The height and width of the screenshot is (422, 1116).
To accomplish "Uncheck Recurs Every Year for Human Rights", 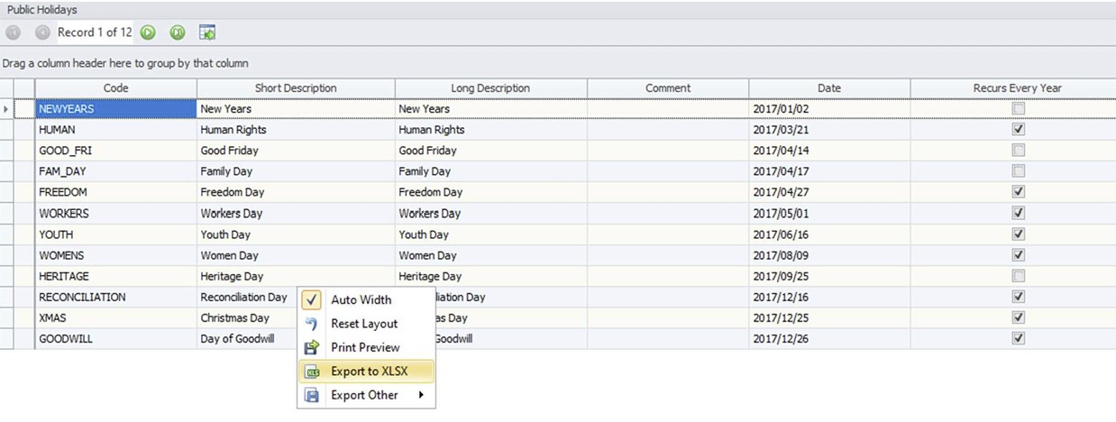I will click(1019, 130).
